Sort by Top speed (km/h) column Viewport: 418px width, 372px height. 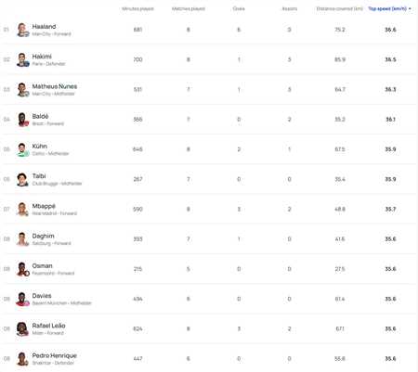click(387, 8)
